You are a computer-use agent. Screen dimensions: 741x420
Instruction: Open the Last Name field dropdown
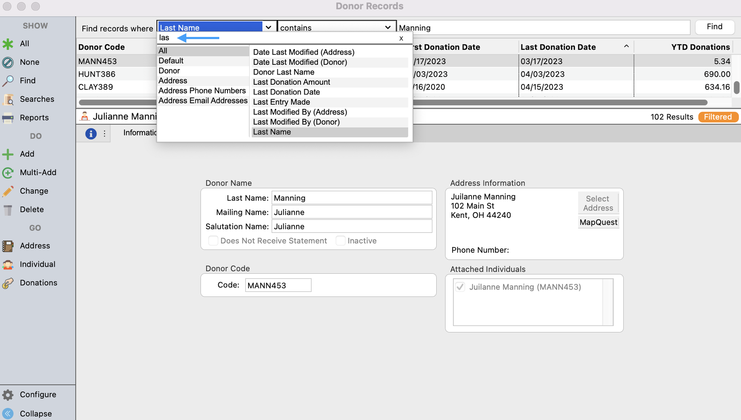[268, 28]
